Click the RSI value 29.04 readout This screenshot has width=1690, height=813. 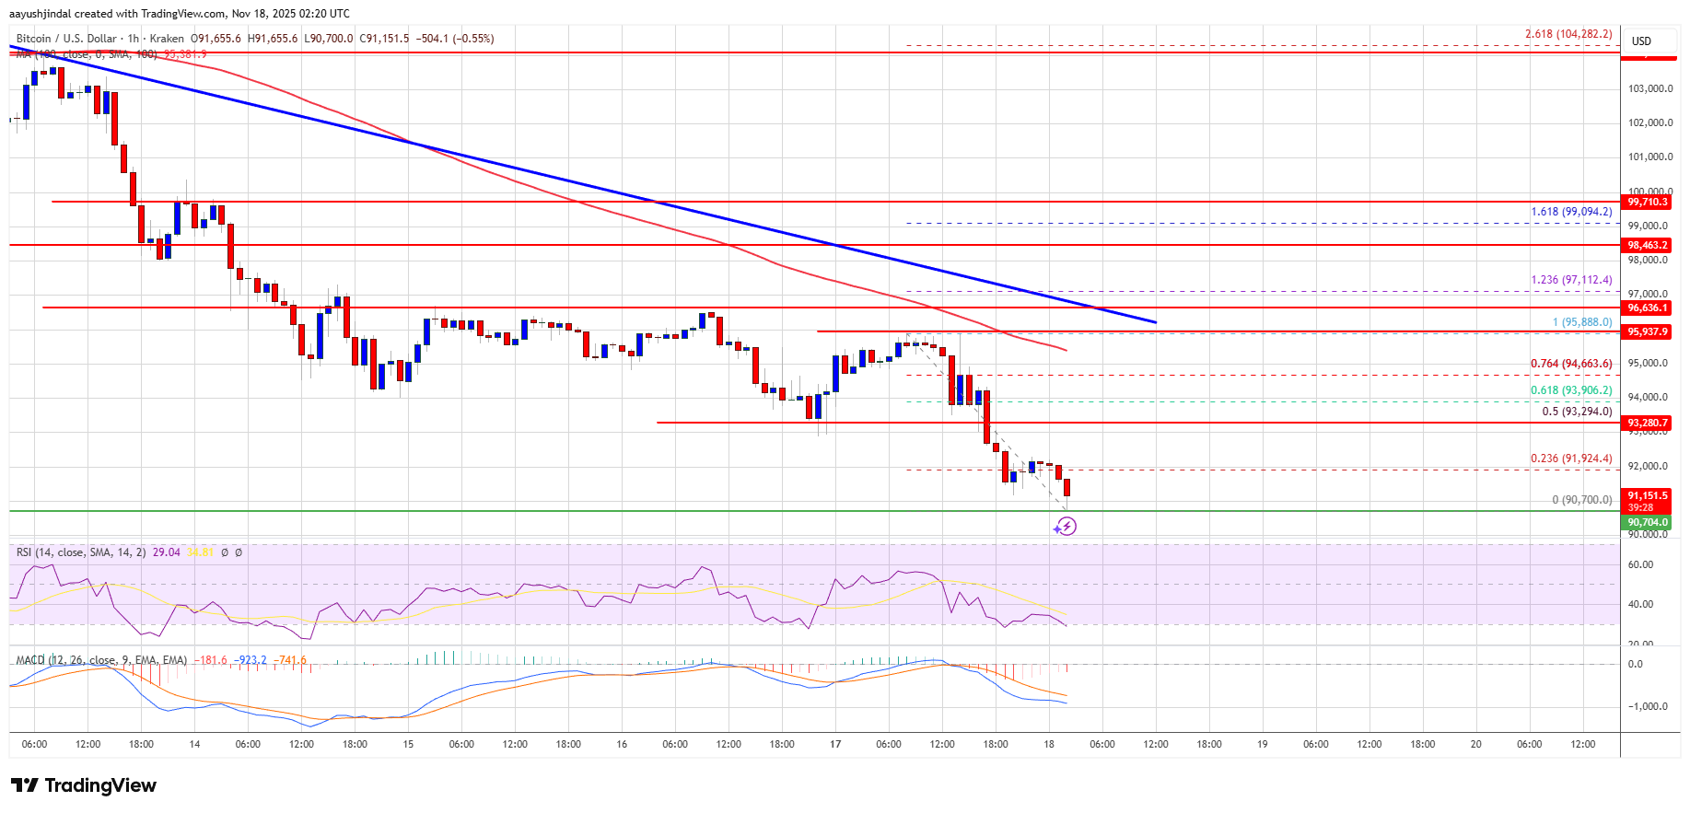click(x=166, y=552)
